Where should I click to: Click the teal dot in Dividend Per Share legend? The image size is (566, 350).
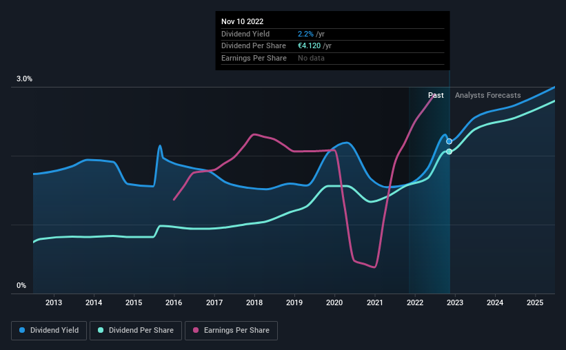click(101, 330)
